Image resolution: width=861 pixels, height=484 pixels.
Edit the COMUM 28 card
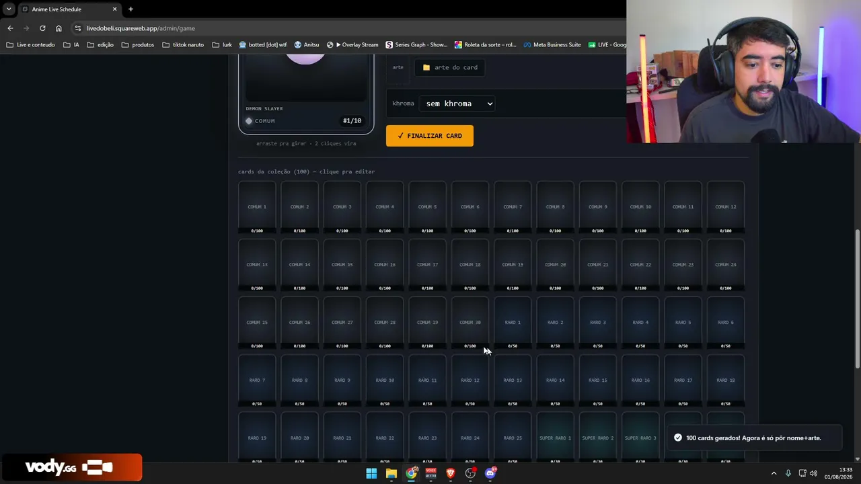tap(385, 323)
